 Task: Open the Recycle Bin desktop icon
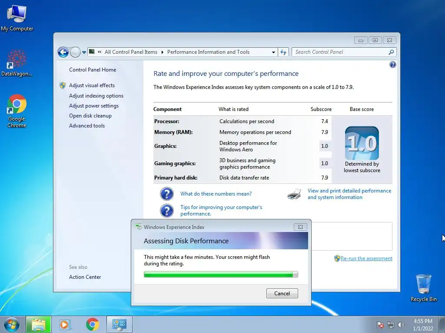pyautogui.click(x=423, y=288)
